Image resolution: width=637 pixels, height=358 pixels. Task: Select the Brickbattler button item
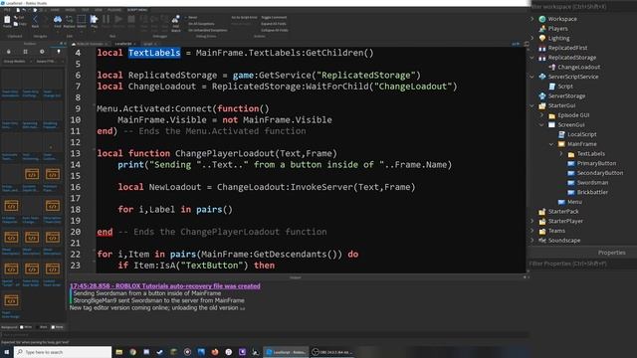(592, 192)
